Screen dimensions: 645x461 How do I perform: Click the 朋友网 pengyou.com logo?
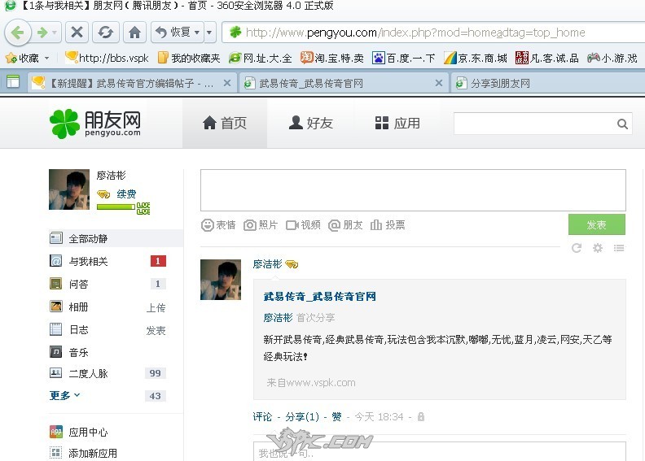pos(95,123)
